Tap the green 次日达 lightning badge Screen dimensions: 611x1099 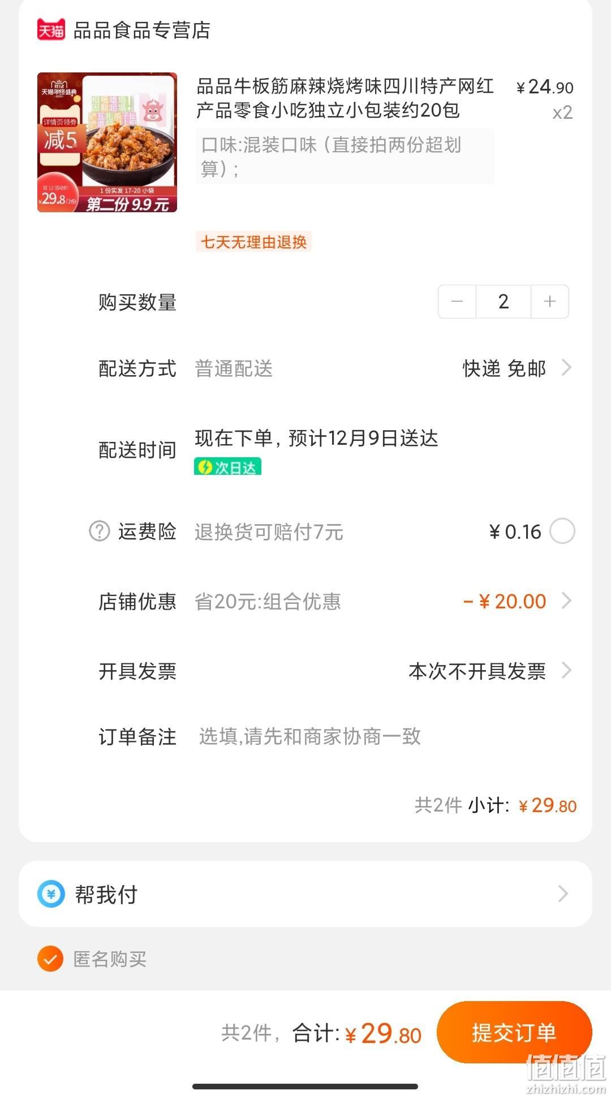[227, 467]
